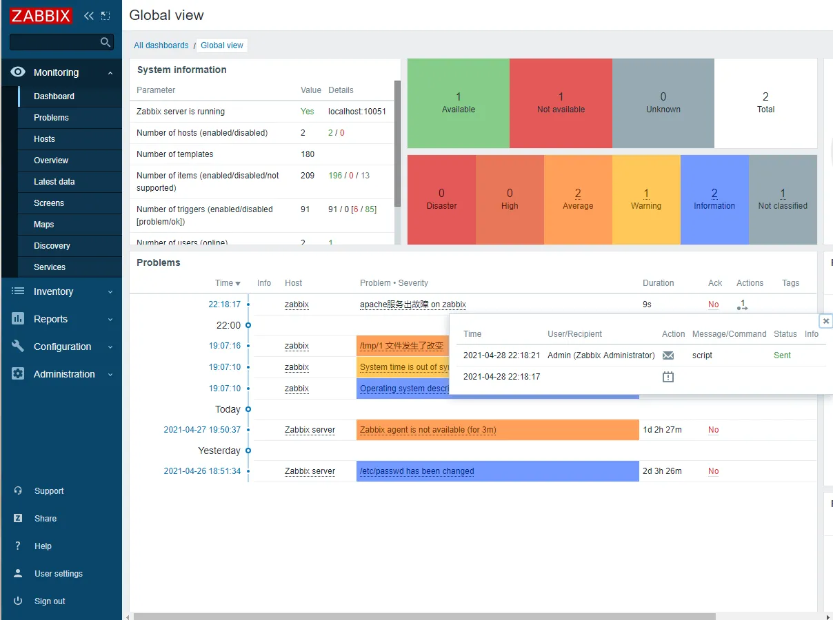Click the green Available hosts tile
Image resolution: width=833 pixels, height=620 pixels.
[459, 103]
